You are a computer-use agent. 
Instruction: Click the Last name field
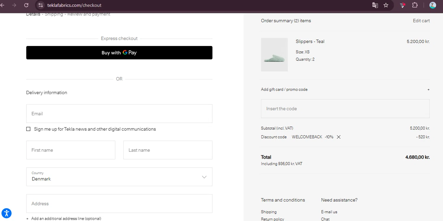pyautogui.click(x=168, y=150)
